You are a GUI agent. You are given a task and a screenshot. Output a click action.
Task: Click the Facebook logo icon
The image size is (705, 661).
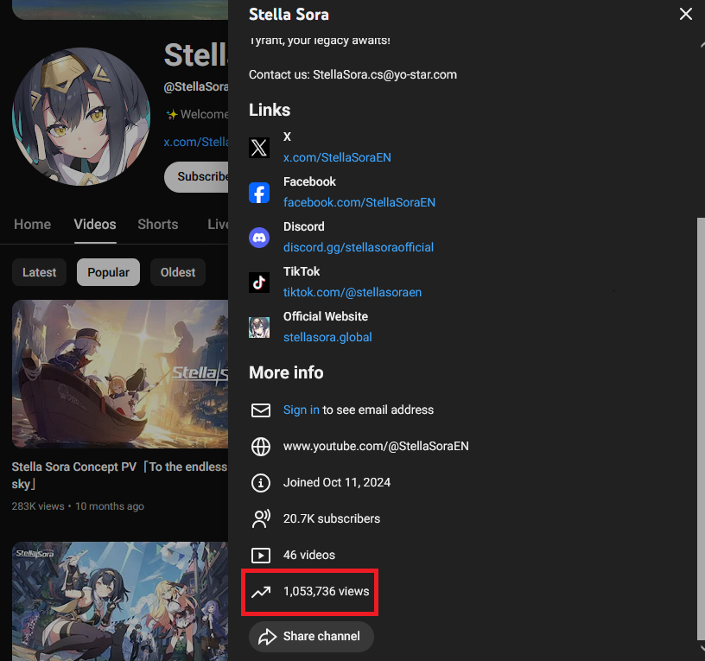(259, 193)
